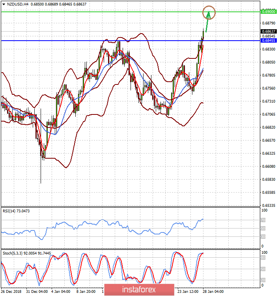278x296 pixels.
Task: Click the RSI 70 level axis label
Action: pyautogui.click(x=263, y=220)
